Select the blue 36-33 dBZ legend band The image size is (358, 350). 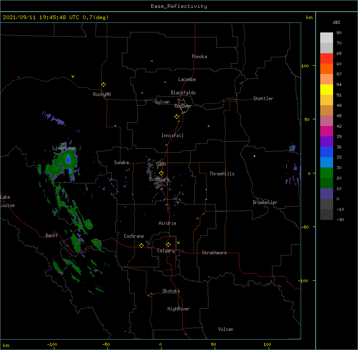(x=326, y=152)
